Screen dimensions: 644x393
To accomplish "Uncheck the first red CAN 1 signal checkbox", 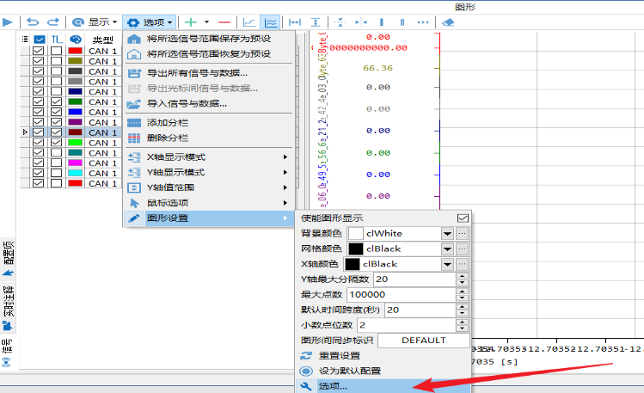I will pos(38,51).
